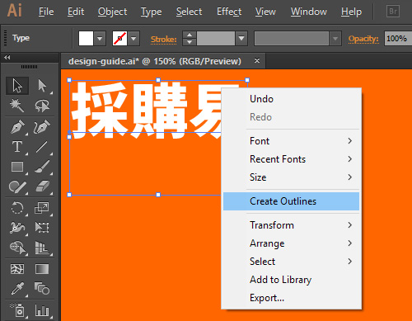412x321 pixels.
Task: Select the Width/Warp tool
Action: pos(17,228)
